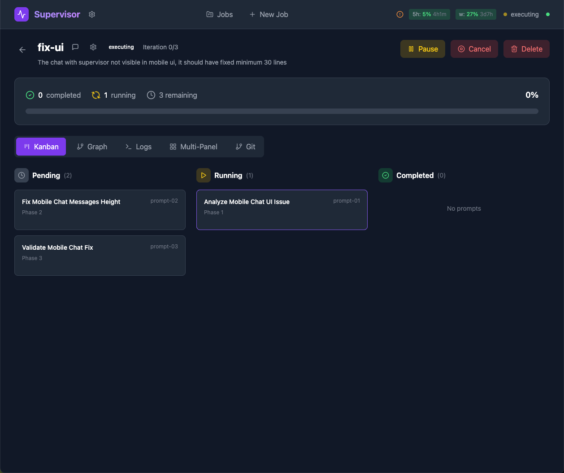The image size is (564, 473).
Task: Open the chat bubble icon beside fix-ui
Action: (75, 47)
